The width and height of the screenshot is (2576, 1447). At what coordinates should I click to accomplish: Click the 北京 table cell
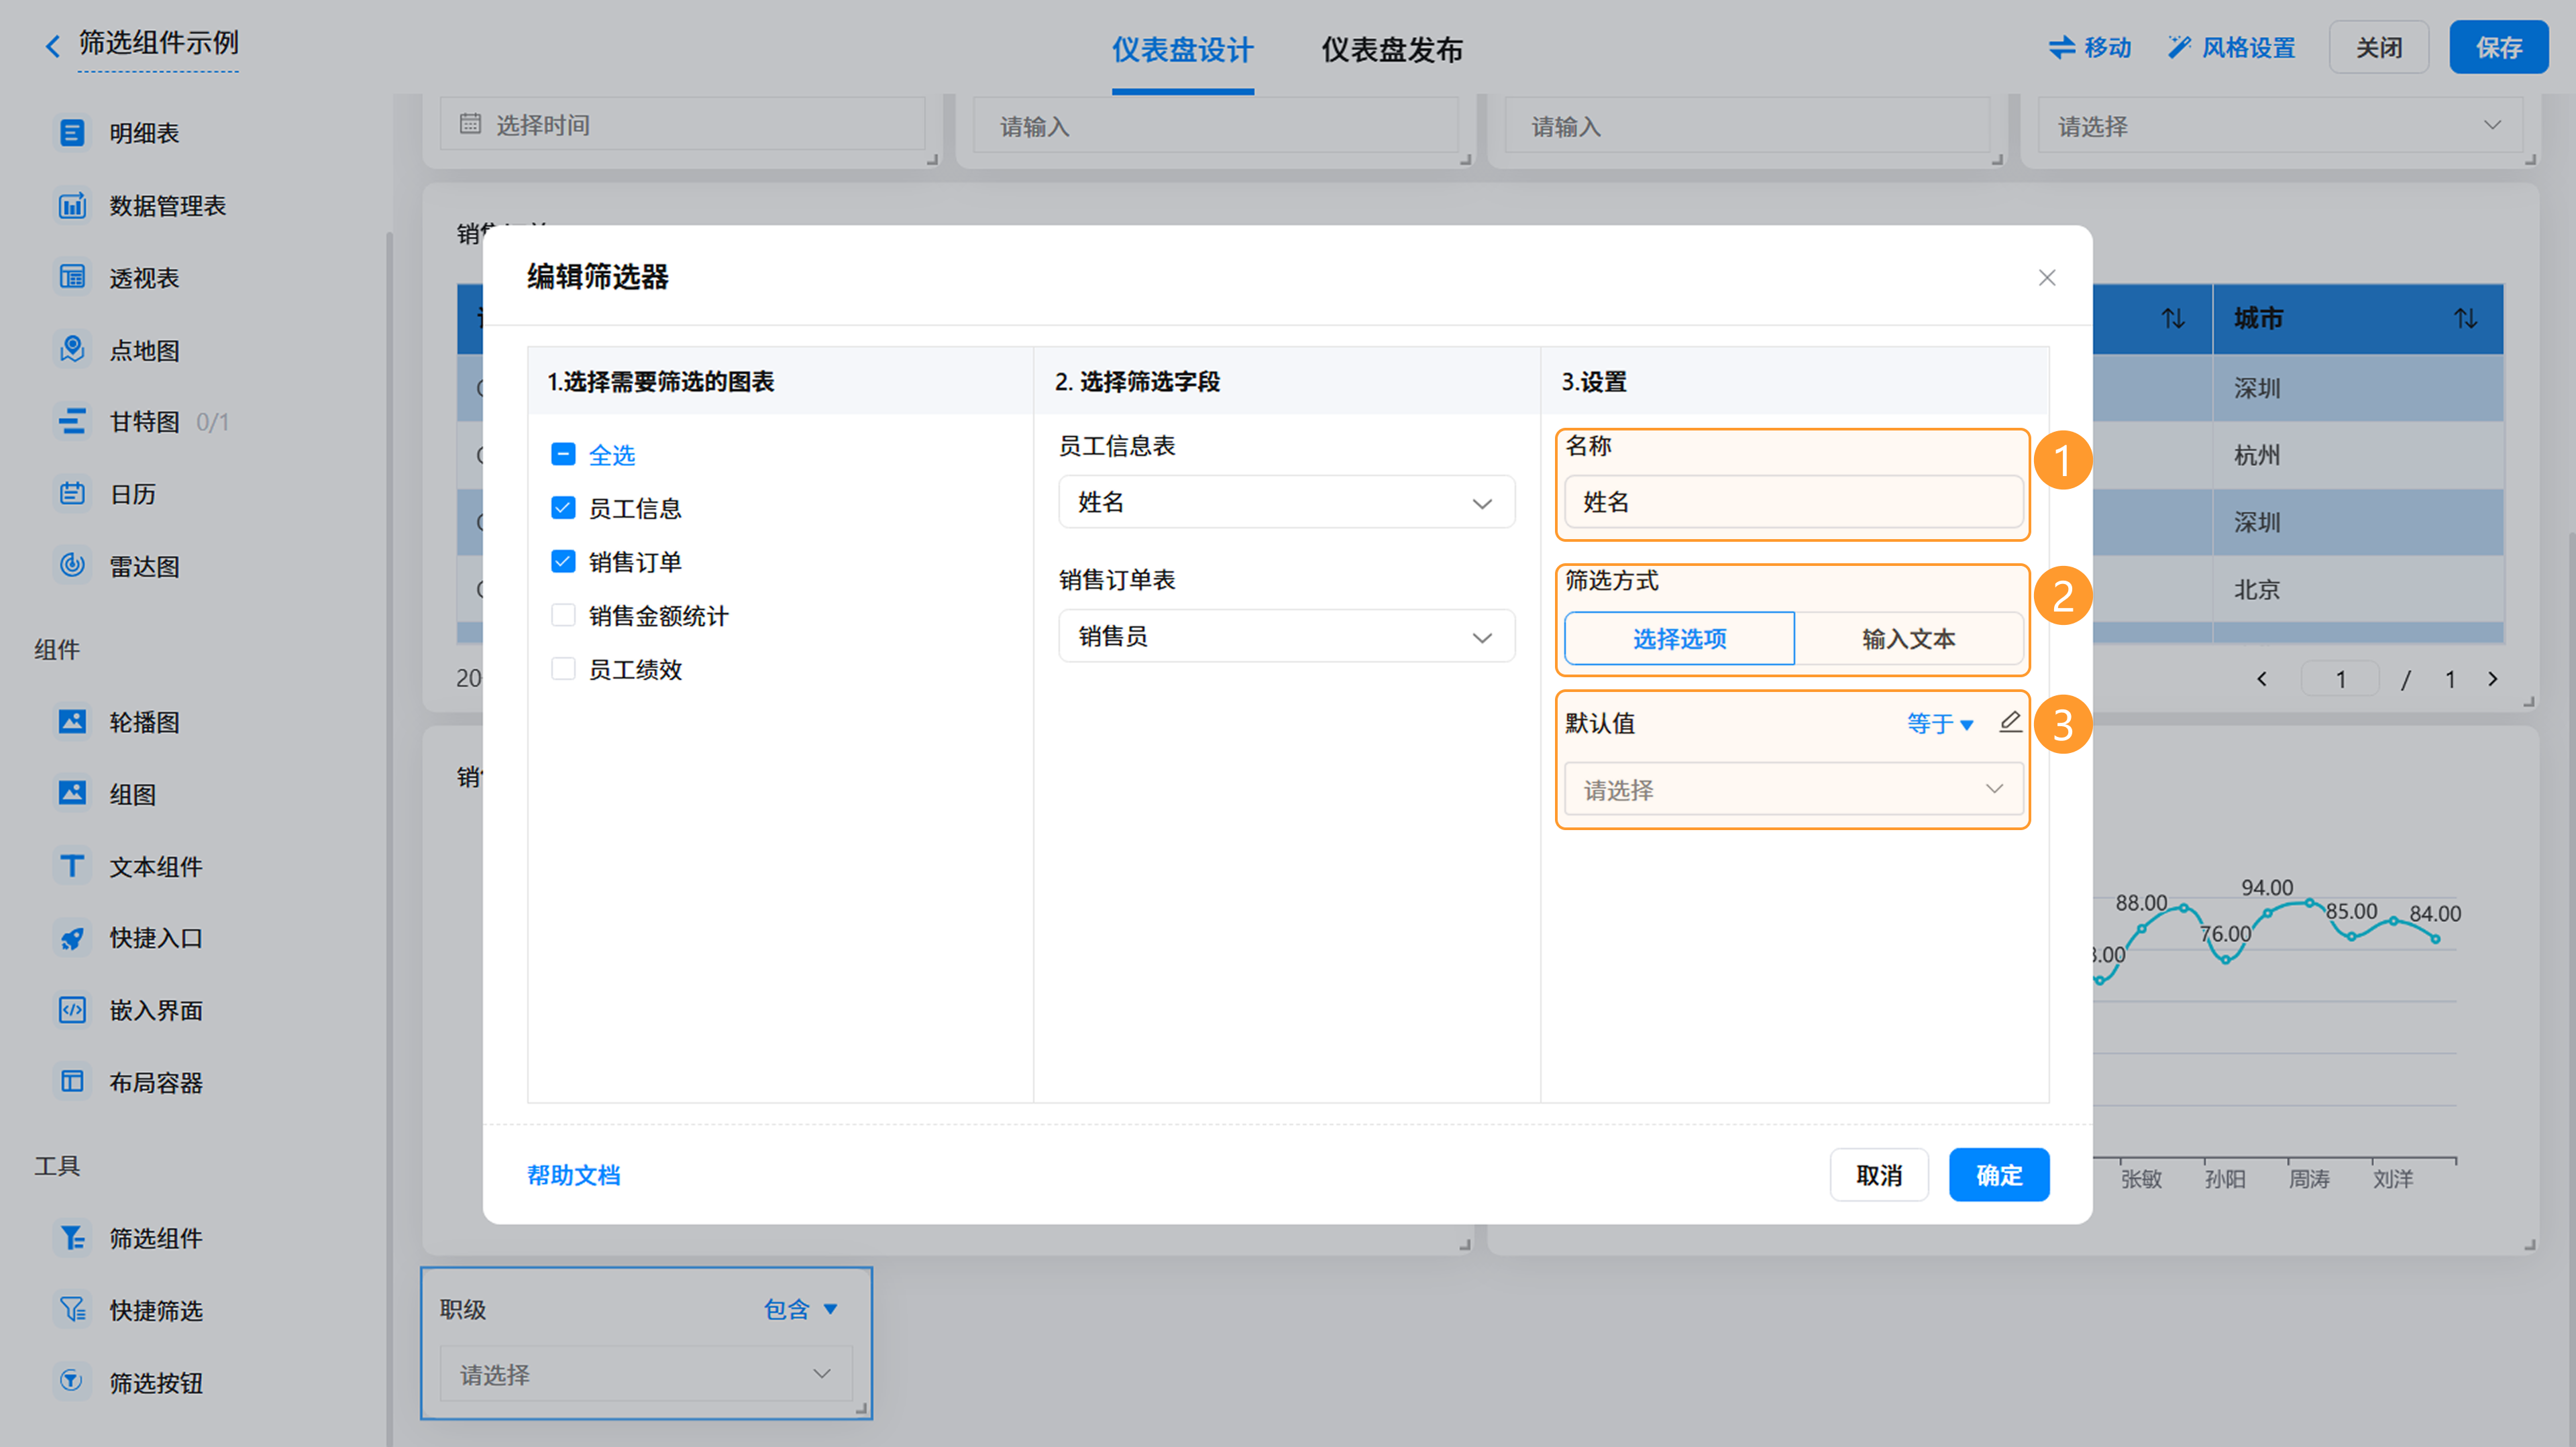tap(2358, 589)
